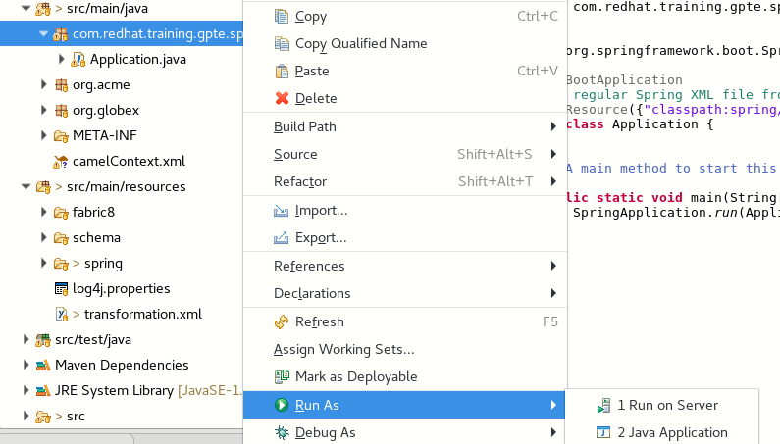Click the Refresh arrows icon
Image resolution: width=780 pixels, height=444 pixels.
click(x=282, y=322)
